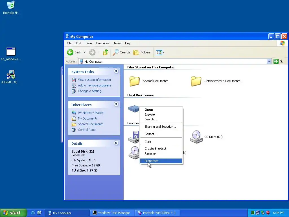
Task: Collapse the Other Places panel
Action: 116,104
